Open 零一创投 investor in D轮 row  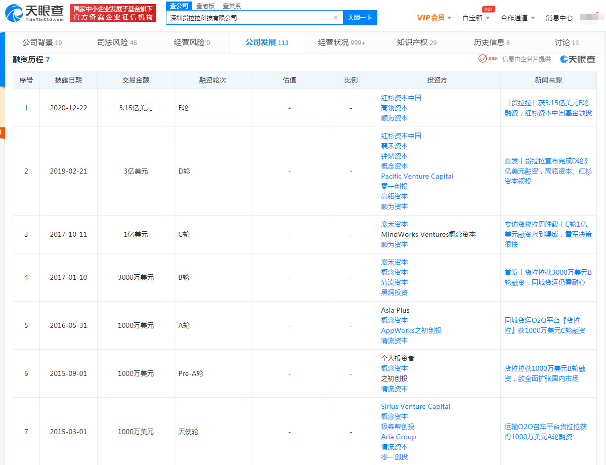[394, 186]
